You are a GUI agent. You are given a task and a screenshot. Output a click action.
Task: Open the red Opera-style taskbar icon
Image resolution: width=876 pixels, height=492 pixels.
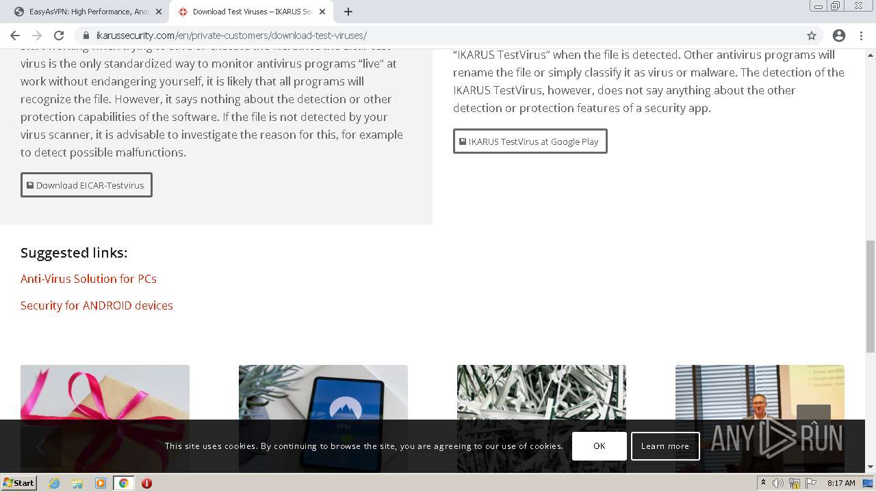[x=146, y=483]
